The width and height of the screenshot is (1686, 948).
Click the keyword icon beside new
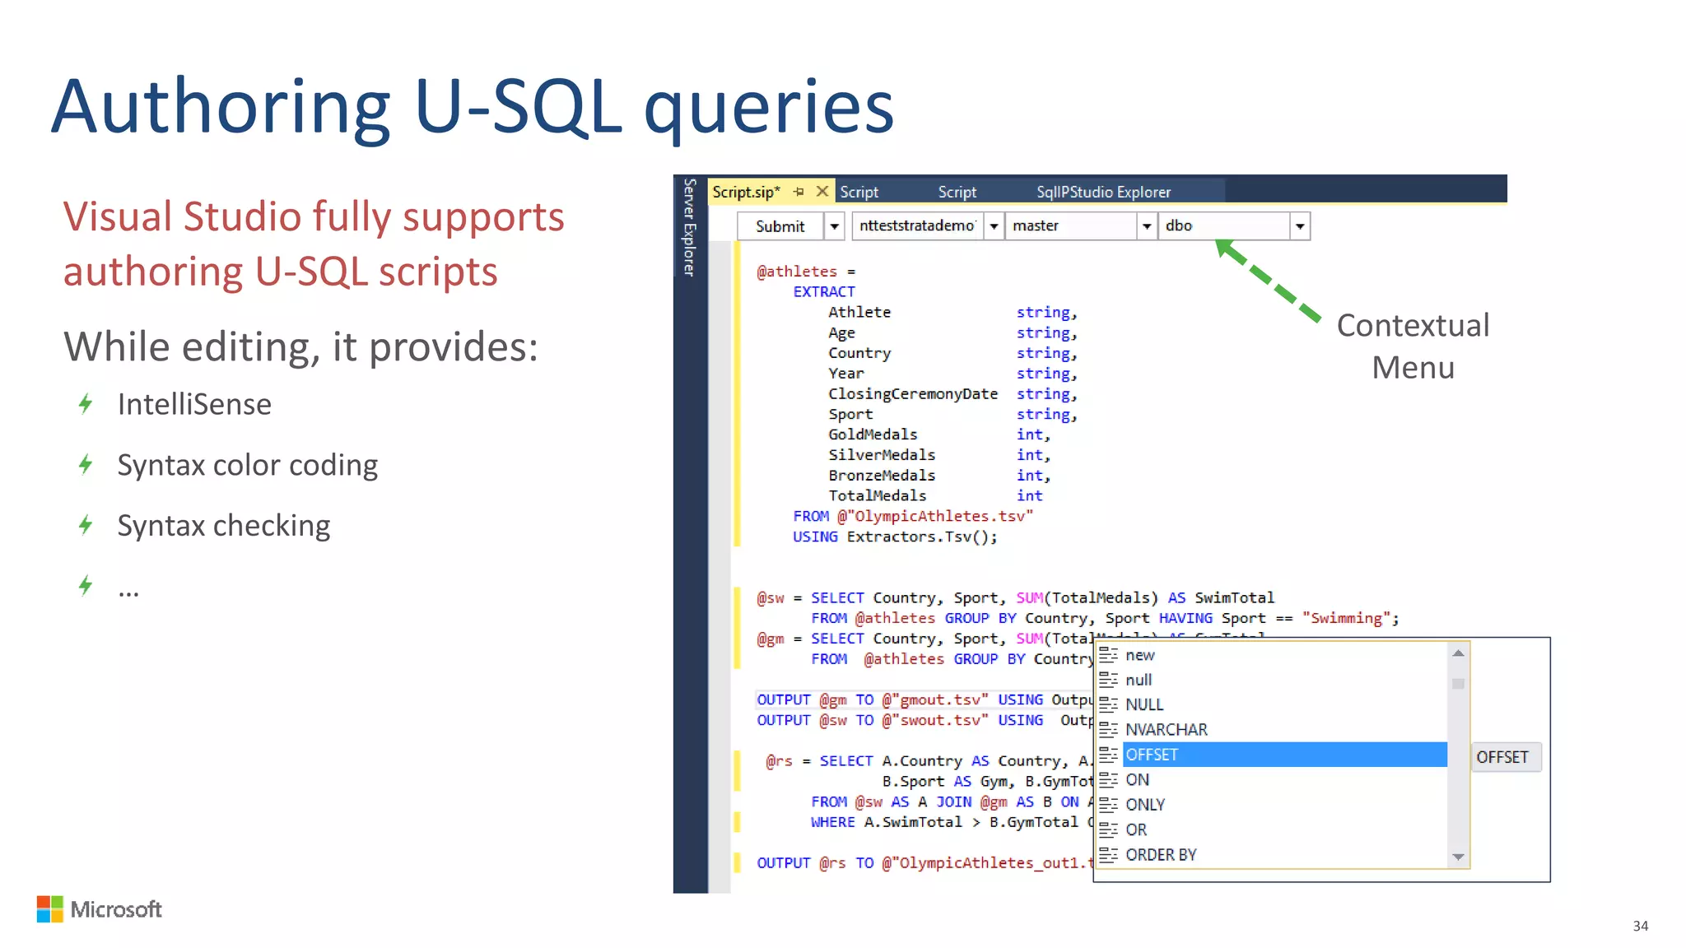1108,655
